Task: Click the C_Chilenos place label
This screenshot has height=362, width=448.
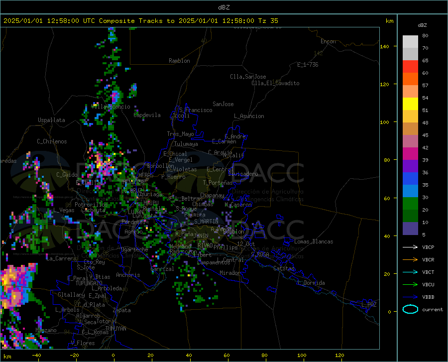Action: click(x=52, y=141)
